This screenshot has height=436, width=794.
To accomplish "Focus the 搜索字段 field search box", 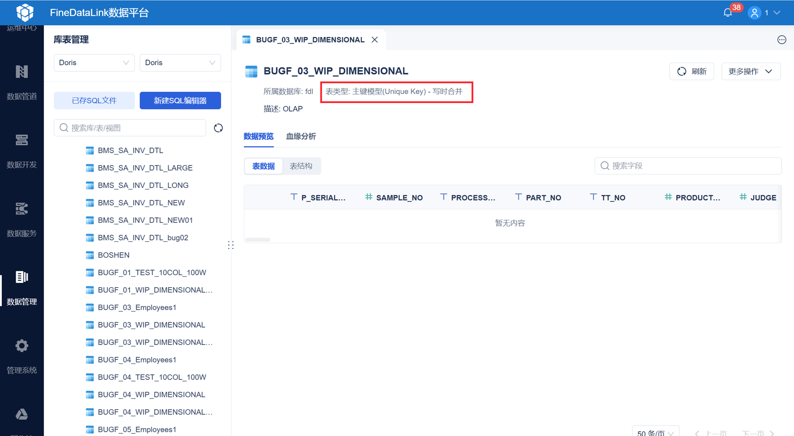I will [688, 166].
